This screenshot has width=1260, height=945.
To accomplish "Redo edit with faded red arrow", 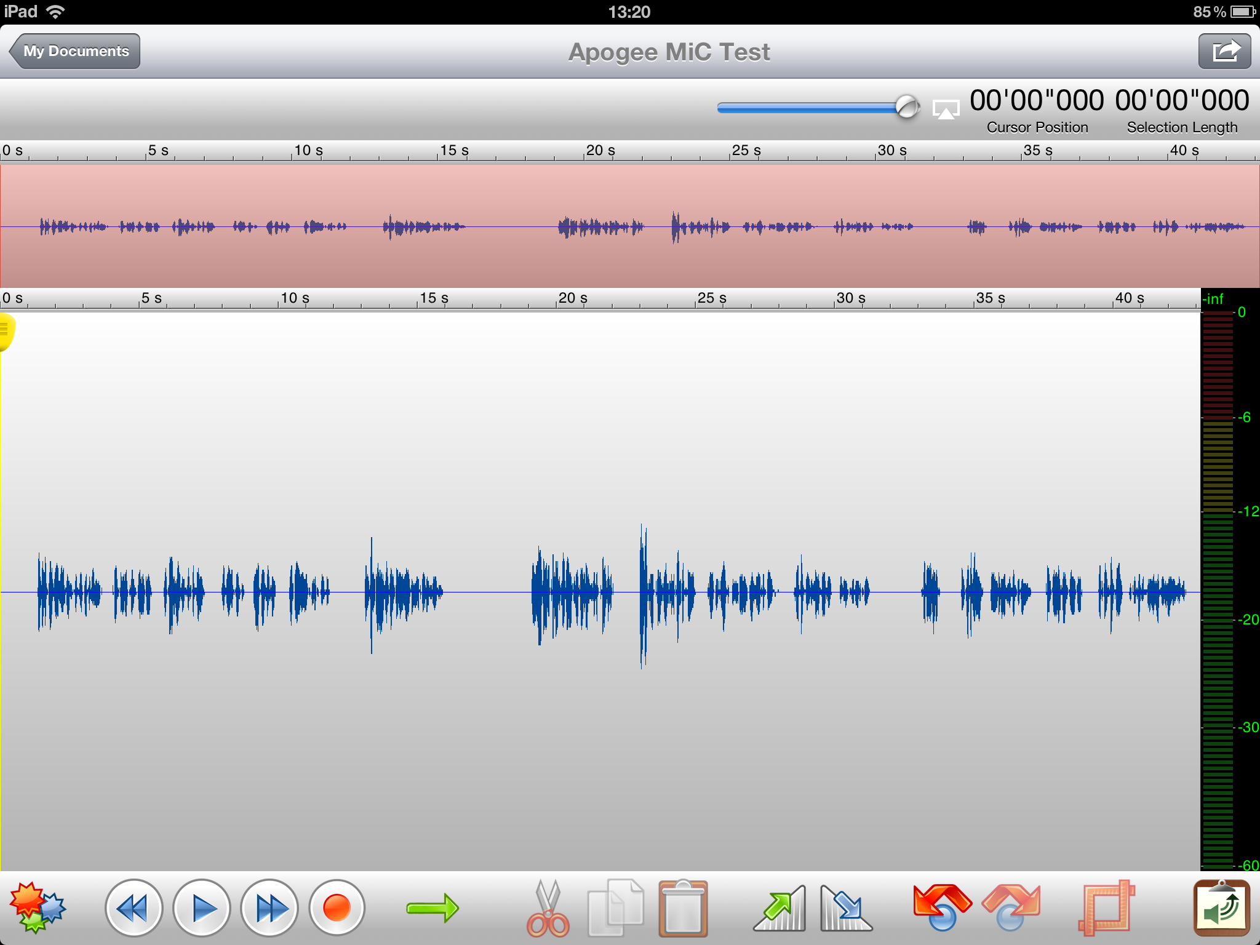I will click(x=1011, y=908).
